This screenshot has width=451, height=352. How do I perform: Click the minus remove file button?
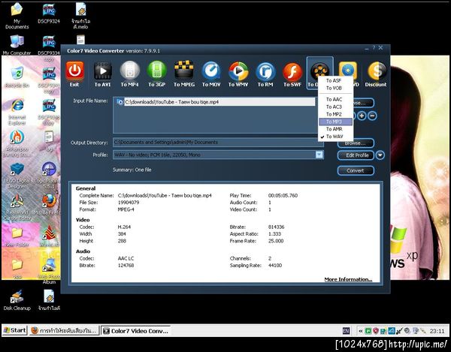pos(372,116)
